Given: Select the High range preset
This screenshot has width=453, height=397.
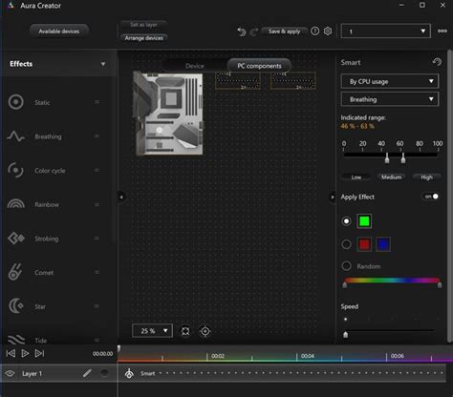Looking at the screenshot, I should (x=426, y=178).
